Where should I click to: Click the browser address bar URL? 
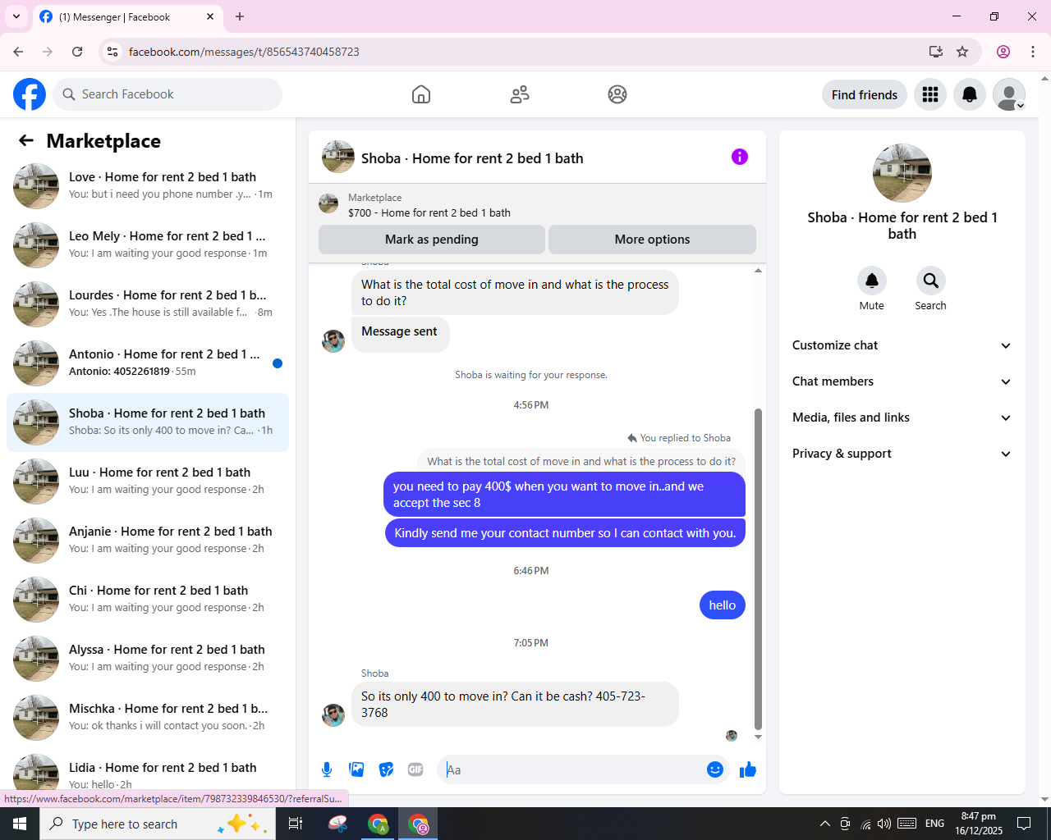pyautogui.click(x=244, y=52)
